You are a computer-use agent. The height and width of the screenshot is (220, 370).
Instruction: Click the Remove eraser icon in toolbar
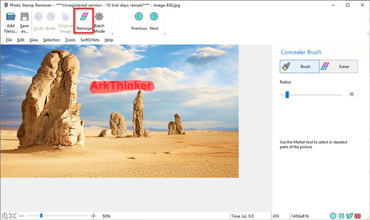click(x=84, y=17)
